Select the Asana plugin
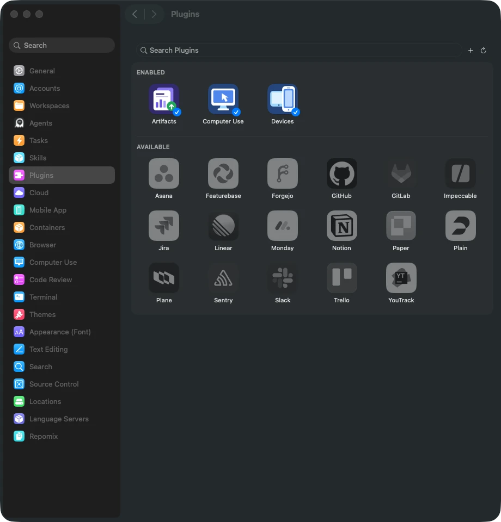Screen dimensions: 501x522 [x=164, y=173]
